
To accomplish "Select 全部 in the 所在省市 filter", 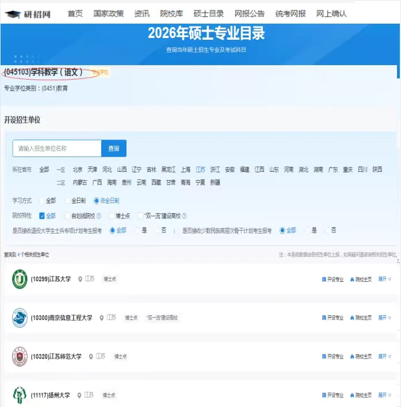I will point(44,169).
